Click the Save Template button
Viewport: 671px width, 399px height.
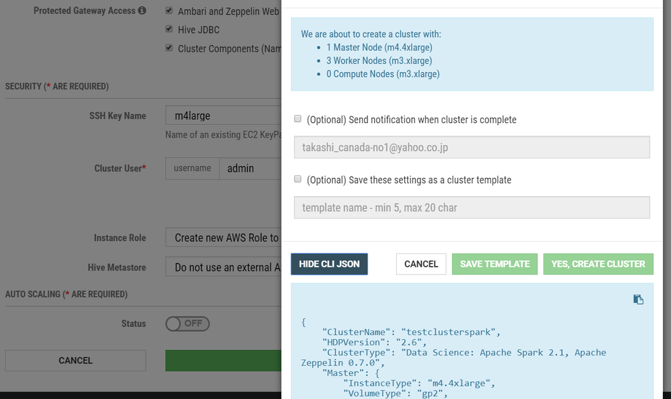point(494,264)
